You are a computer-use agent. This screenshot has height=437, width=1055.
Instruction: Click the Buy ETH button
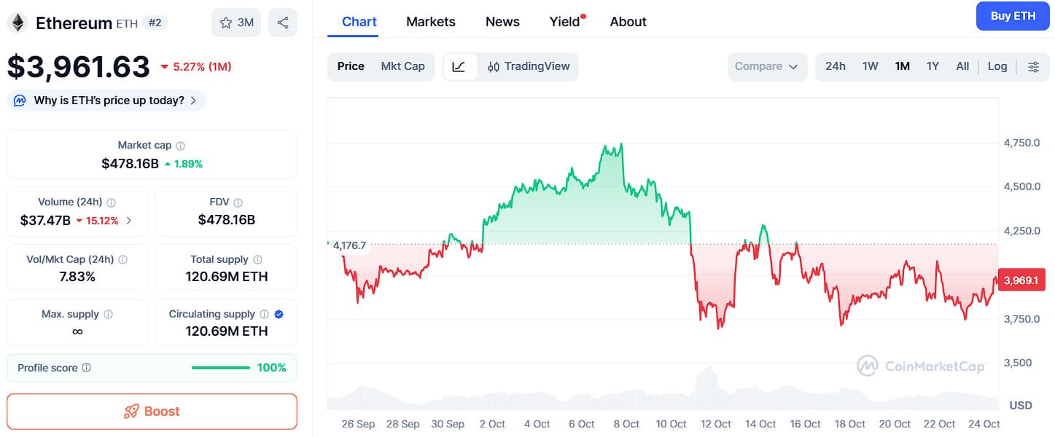[x=1013, y=16]
